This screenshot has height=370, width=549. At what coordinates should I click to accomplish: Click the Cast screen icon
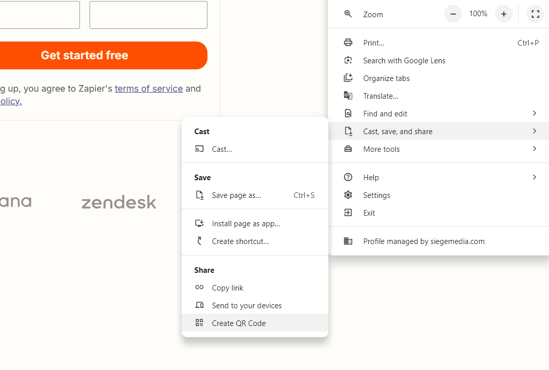(x=199, y=149)
